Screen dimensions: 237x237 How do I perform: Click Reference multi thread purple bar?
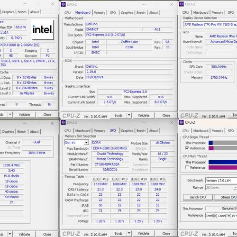pos(223,167)
